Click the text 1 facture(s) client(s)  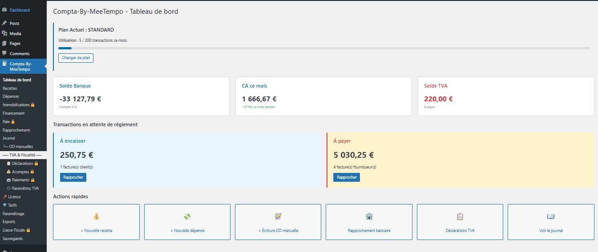tap(77, 167)
